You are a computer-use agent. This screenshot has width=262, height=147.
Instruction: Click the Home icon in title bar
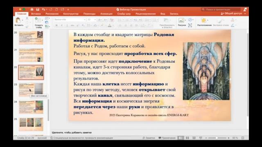[32, 9]
